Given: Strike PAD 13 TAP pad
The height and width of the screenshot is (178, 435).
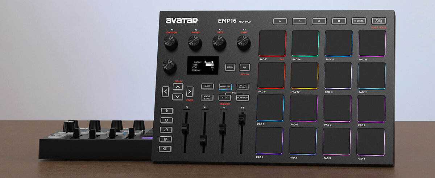Looking at the screenshot, I should tap(273, 43).
